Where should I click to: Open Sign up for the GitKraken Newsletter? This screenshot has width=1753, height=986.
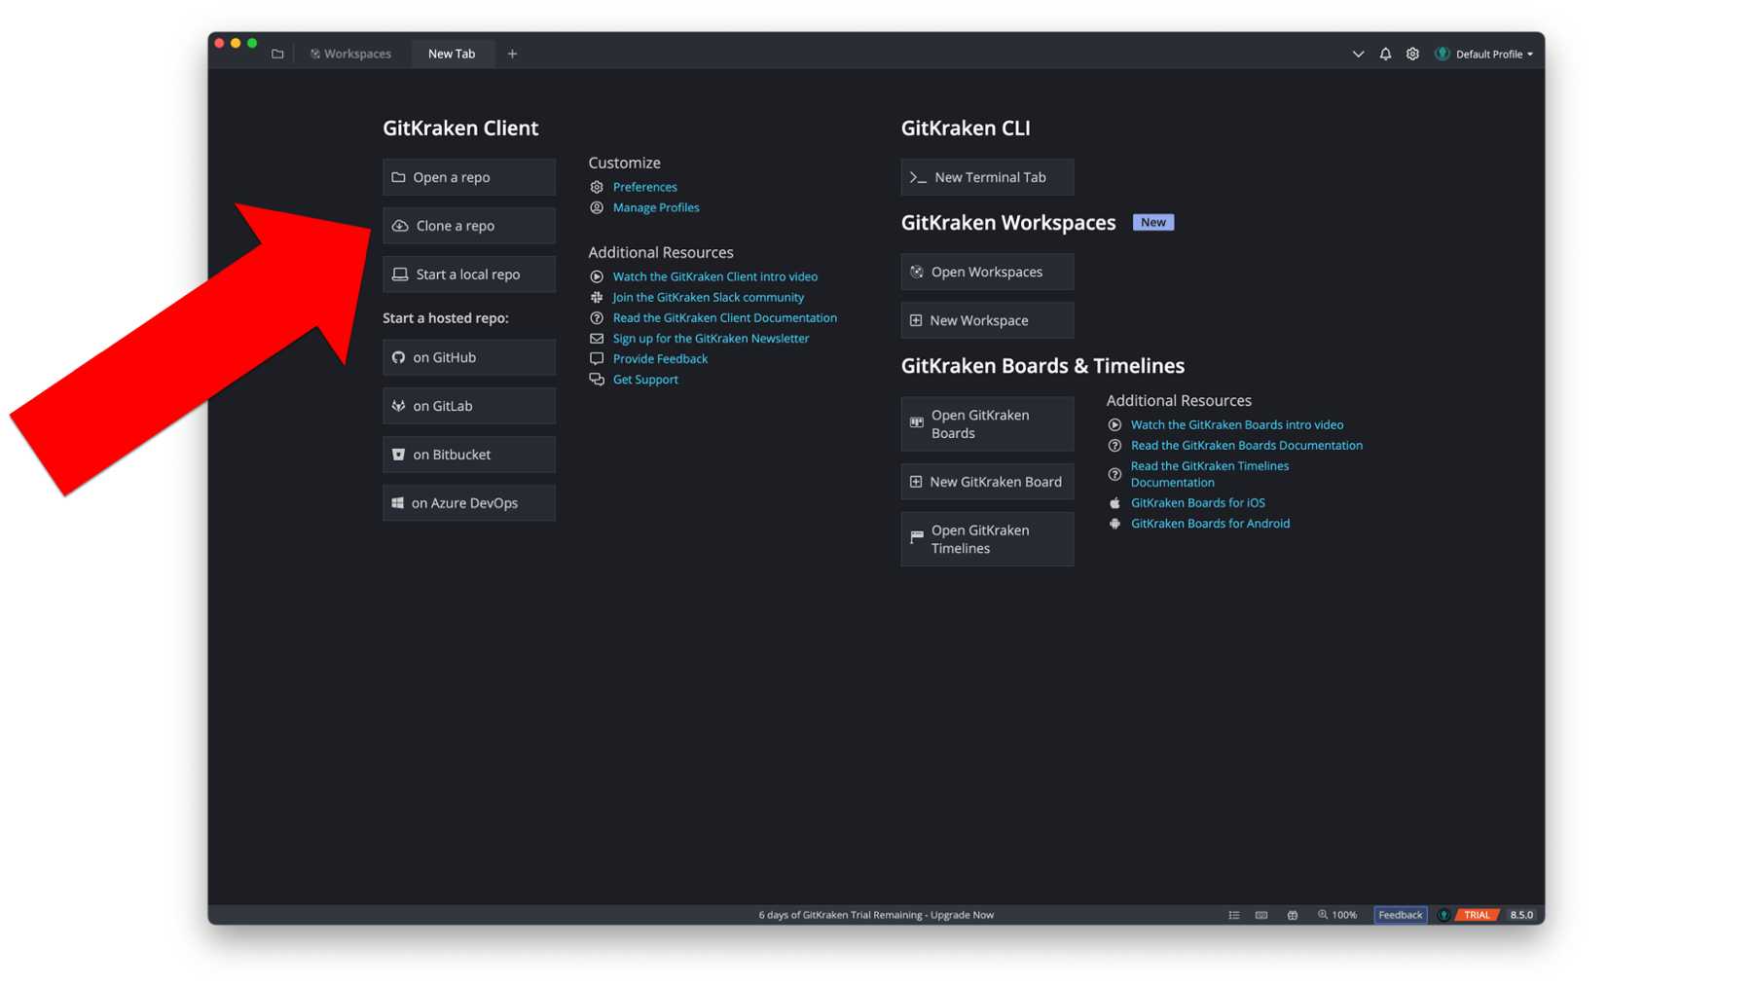(711, 339)
